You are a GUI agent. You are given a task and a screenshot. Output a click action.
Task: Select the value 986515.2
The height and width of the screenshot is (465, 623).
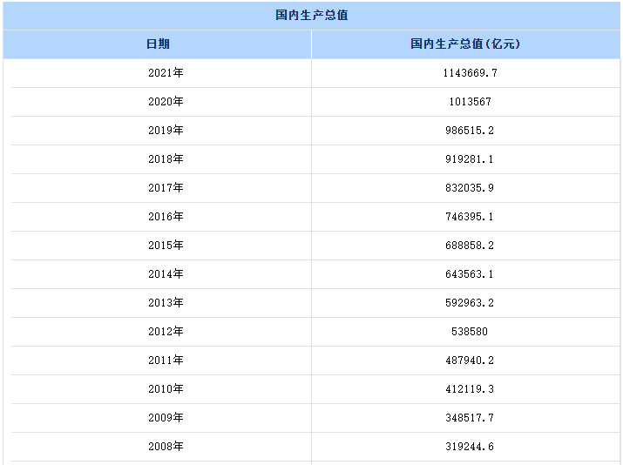pos(470,131)
